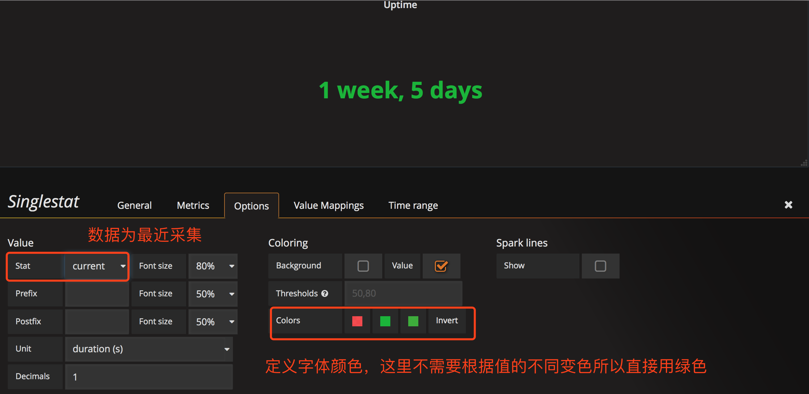Click the middle green color swatch
Screen dimensions: 809x394
point(385,321)
